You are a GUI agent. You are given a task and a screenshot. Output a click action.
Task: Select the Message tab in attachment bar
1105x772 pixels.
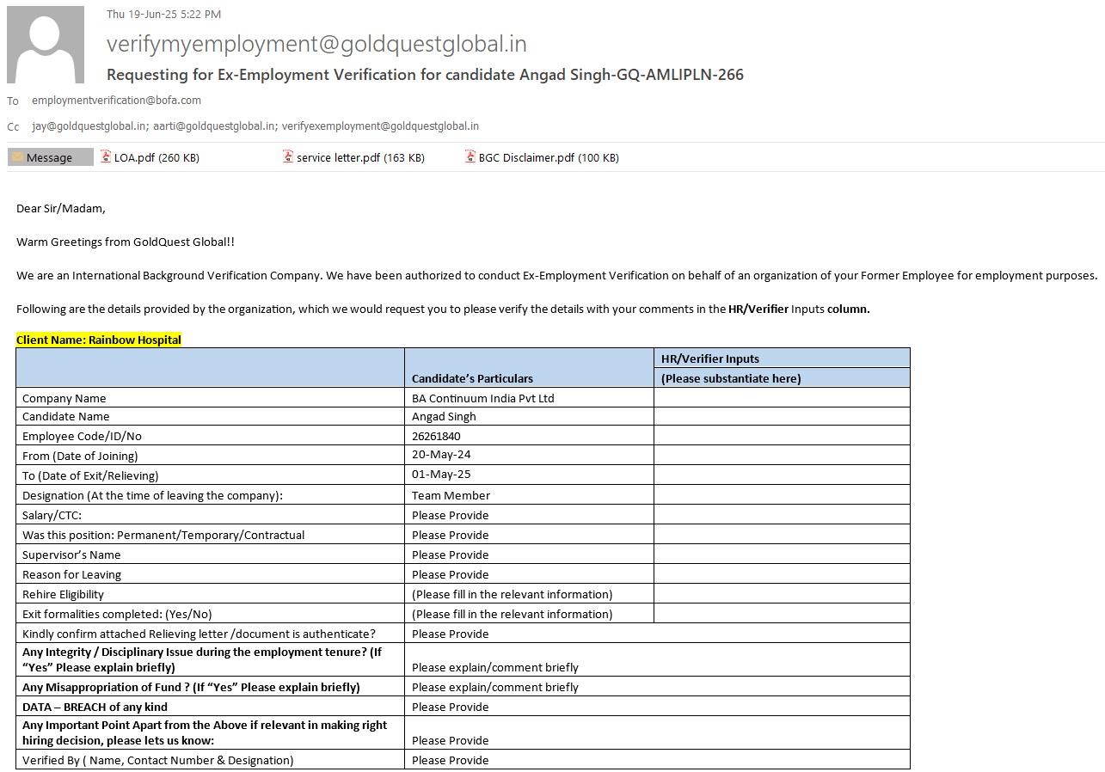pyautogui.click(x=50, y=157)
